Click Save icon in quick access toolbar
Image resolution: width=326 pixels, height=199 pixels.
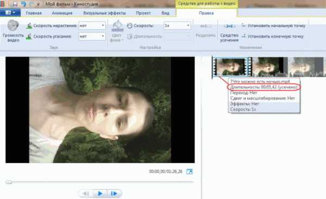point(15,4)
